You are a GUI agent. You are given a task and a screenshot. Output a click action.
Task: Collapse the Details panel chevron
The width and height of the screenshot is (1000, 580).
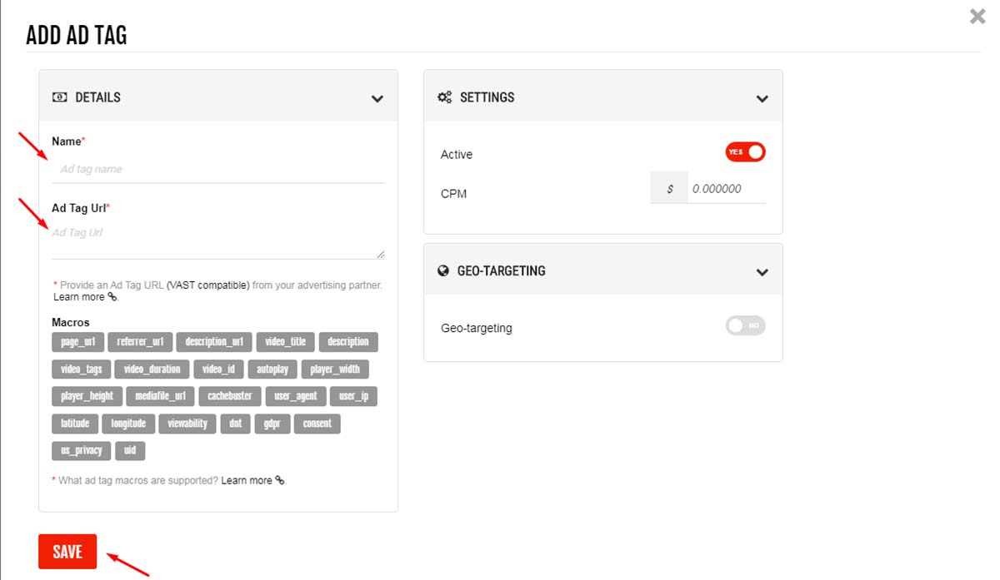377,98
